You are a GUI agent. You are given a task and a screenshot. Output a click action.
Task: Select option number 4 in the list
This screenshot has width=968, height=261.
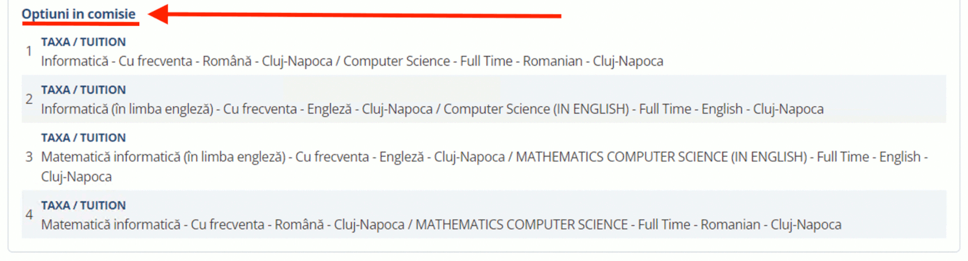click(x=484, y=215)
